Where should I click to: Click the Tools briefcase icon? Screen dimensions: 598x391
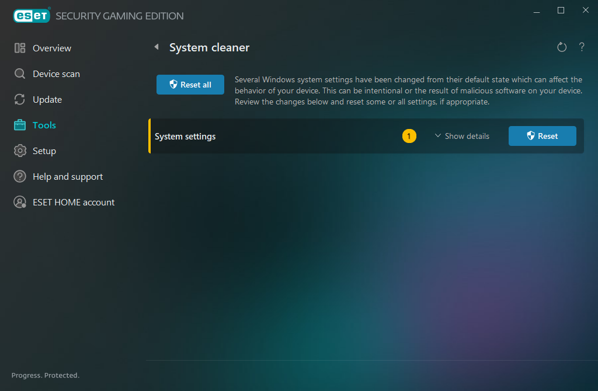coord(20,125)
